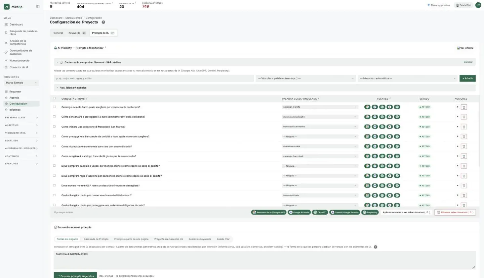Click 'Eliminar seleccionados' button

click(455, 212)
